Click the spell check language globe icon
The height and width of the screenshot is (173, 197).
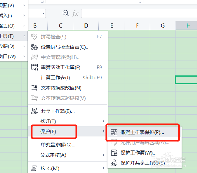(x=34, y=47)
